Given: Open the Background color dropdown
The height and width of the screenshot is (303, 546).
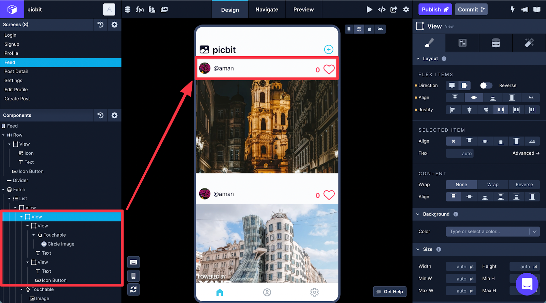Looking at the screenshot, I should coord(534,232).
